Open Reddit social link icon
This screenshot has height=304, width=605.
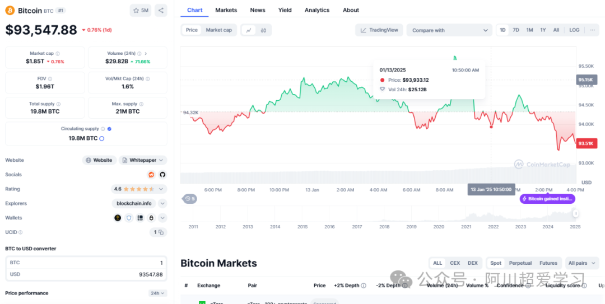151,175
